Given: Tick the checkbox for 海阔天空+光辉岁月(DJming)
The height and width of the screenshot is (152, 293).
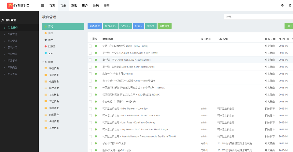Looking at the screenshot, I should coord(91,74).
